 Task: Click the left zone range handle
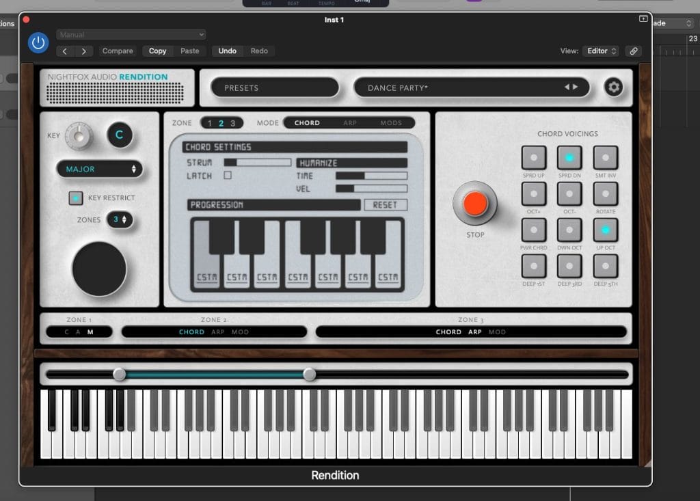tap(119, 374)
